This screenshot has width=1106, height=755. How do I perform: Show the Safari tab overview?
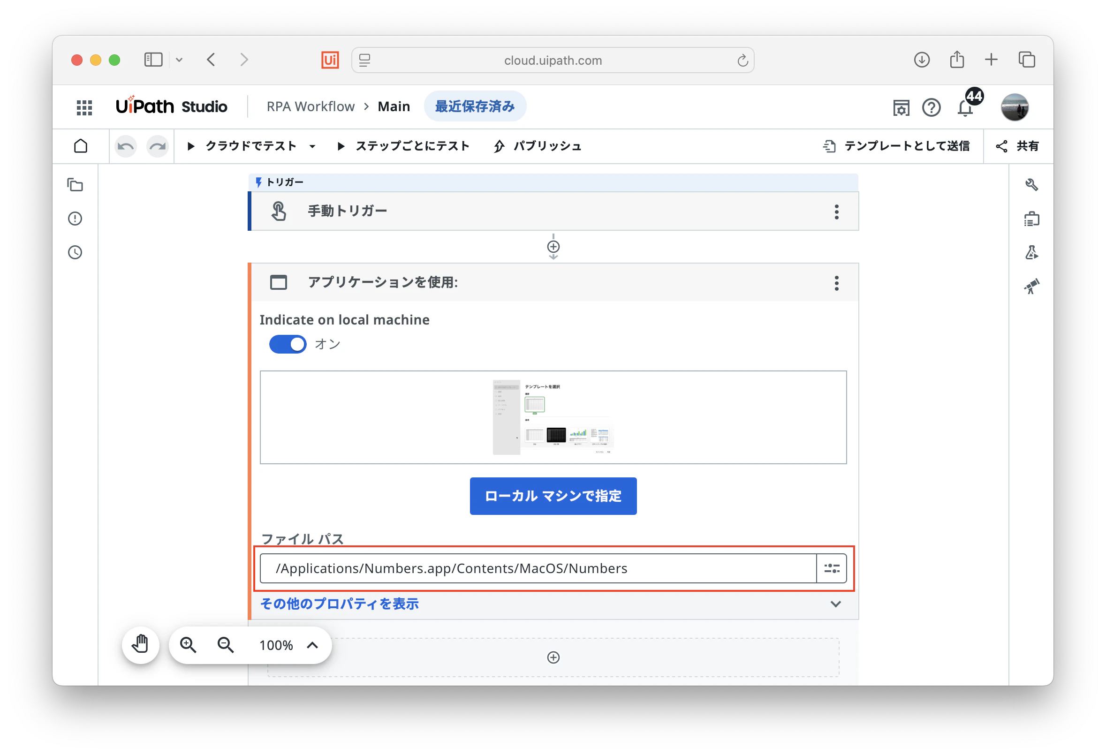pyautogui.click(x=1027, y=60)
